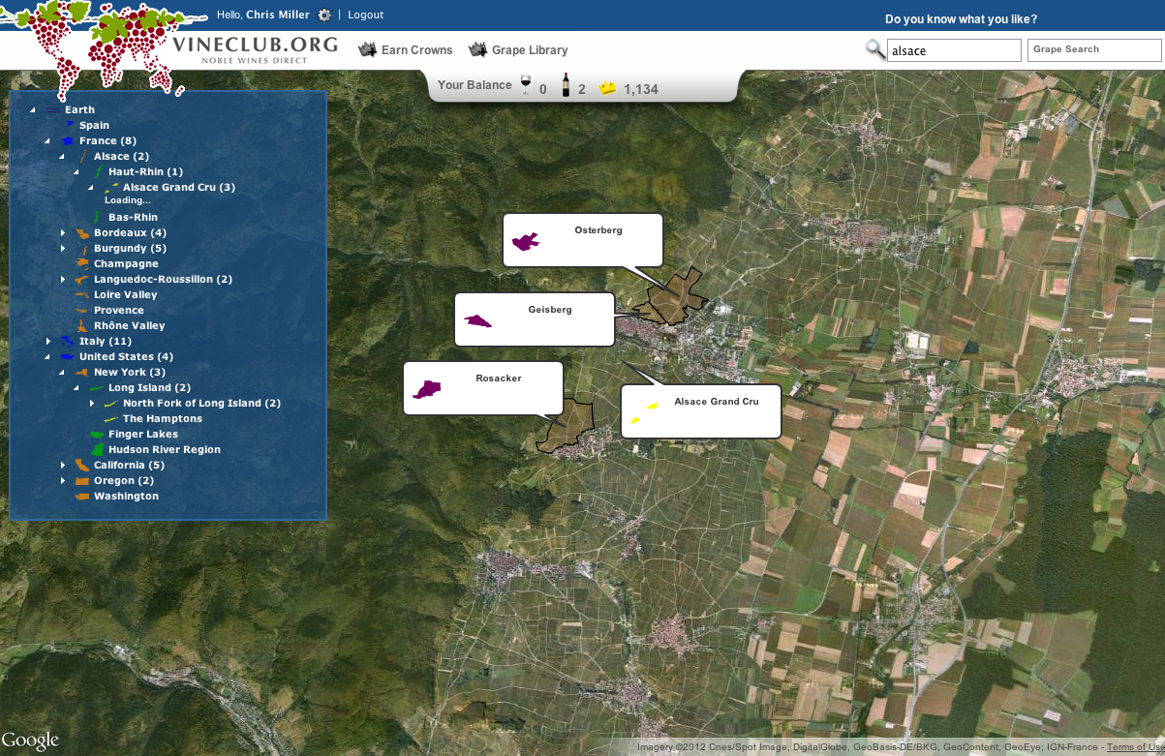1165x756 pixels.
Task: Click the Logout link
Action: pyautogui.click(x=365, y=15)
